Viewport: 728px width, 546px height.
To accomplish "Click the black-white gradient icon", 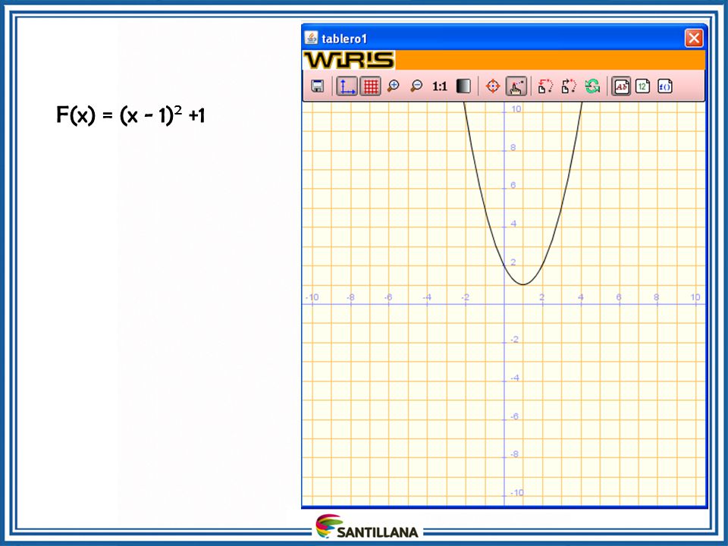I will (x=463, y=86).
